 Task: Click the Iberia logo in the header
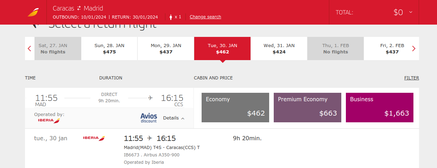coord(33,12)
